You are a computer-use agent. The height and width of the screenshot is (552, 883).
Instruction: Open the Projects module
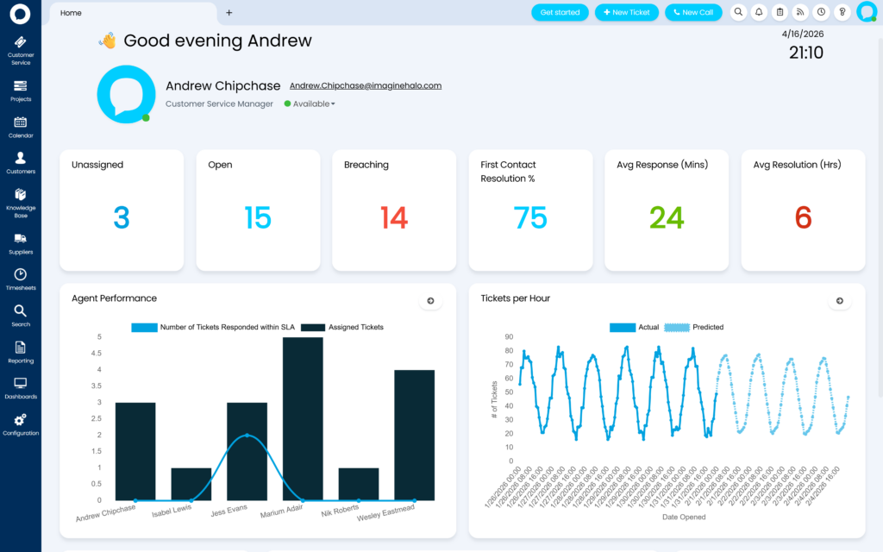(21, 91)
